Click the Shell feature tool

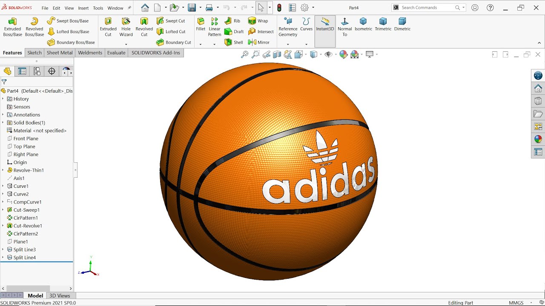(x=233, y=42)
